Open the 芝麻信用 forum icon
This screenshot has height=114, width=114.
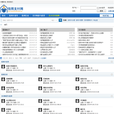coord(40,79)
